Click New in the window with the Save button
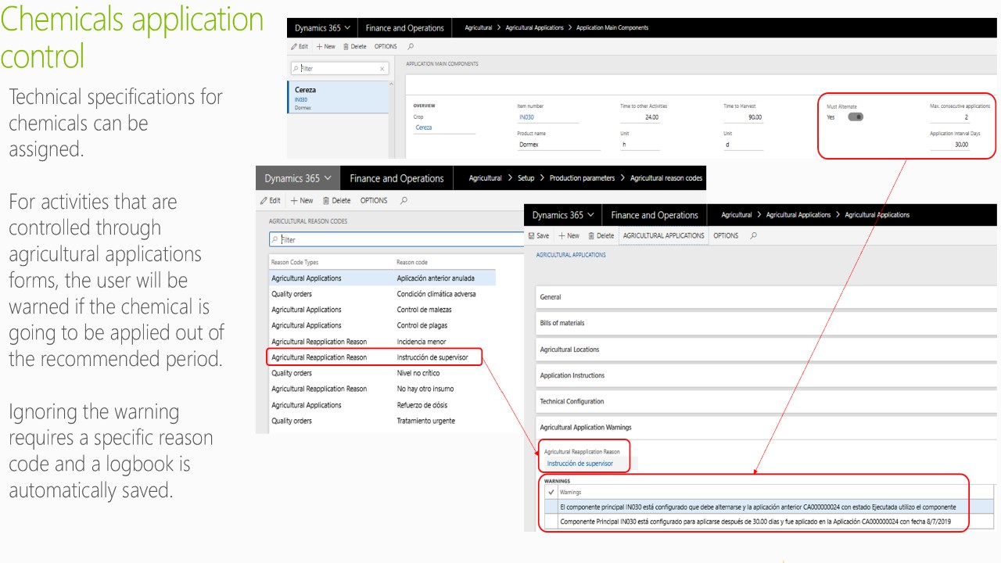Image resolution: width=1001 pixels, height=563 pixels. click(569, 235)
